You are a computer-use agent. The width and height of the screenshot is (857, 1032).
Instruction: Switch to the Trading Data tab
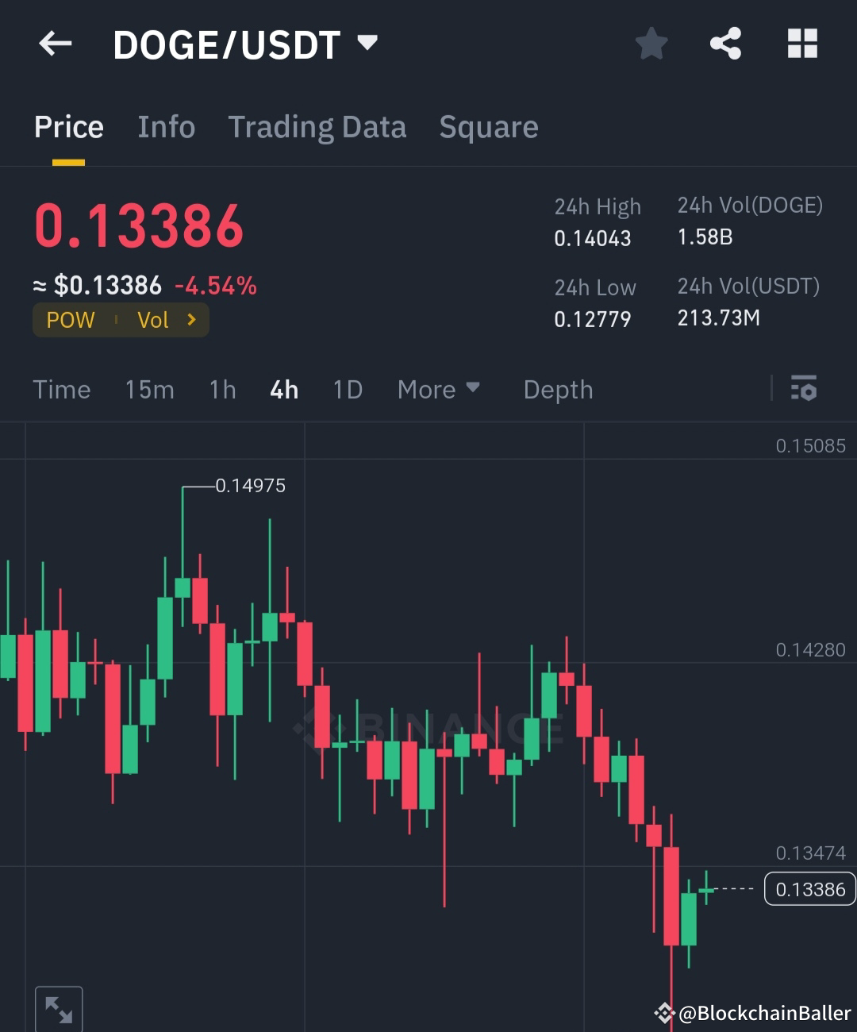[x=317, y=127]
